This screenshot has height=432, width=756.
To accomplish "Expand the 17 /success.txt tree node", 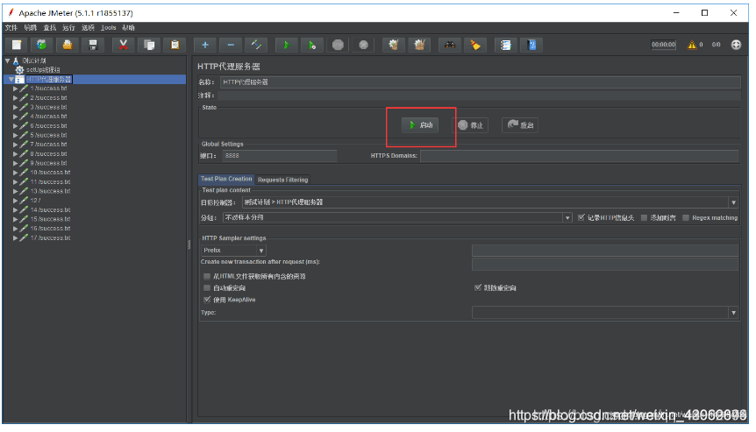I will (16, 238).
